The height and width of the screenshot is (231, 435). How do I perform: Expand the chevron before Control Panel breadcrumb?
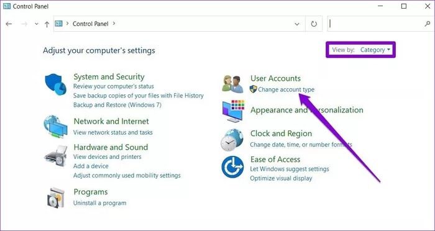pos(67,24)
